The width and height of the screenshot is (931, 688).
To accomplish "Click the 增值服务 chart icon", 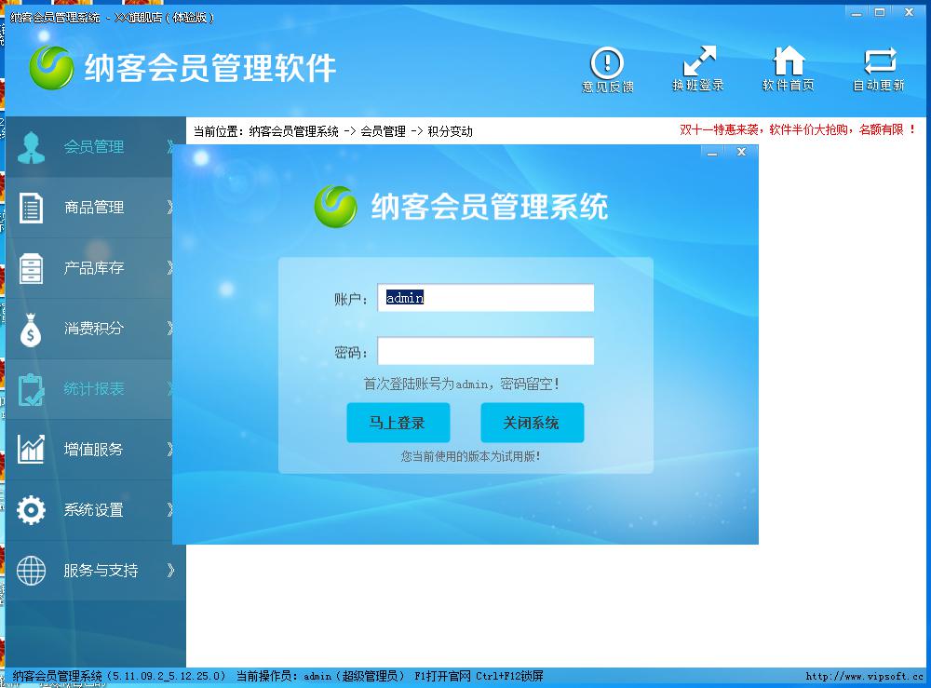I will coord(31,450).
